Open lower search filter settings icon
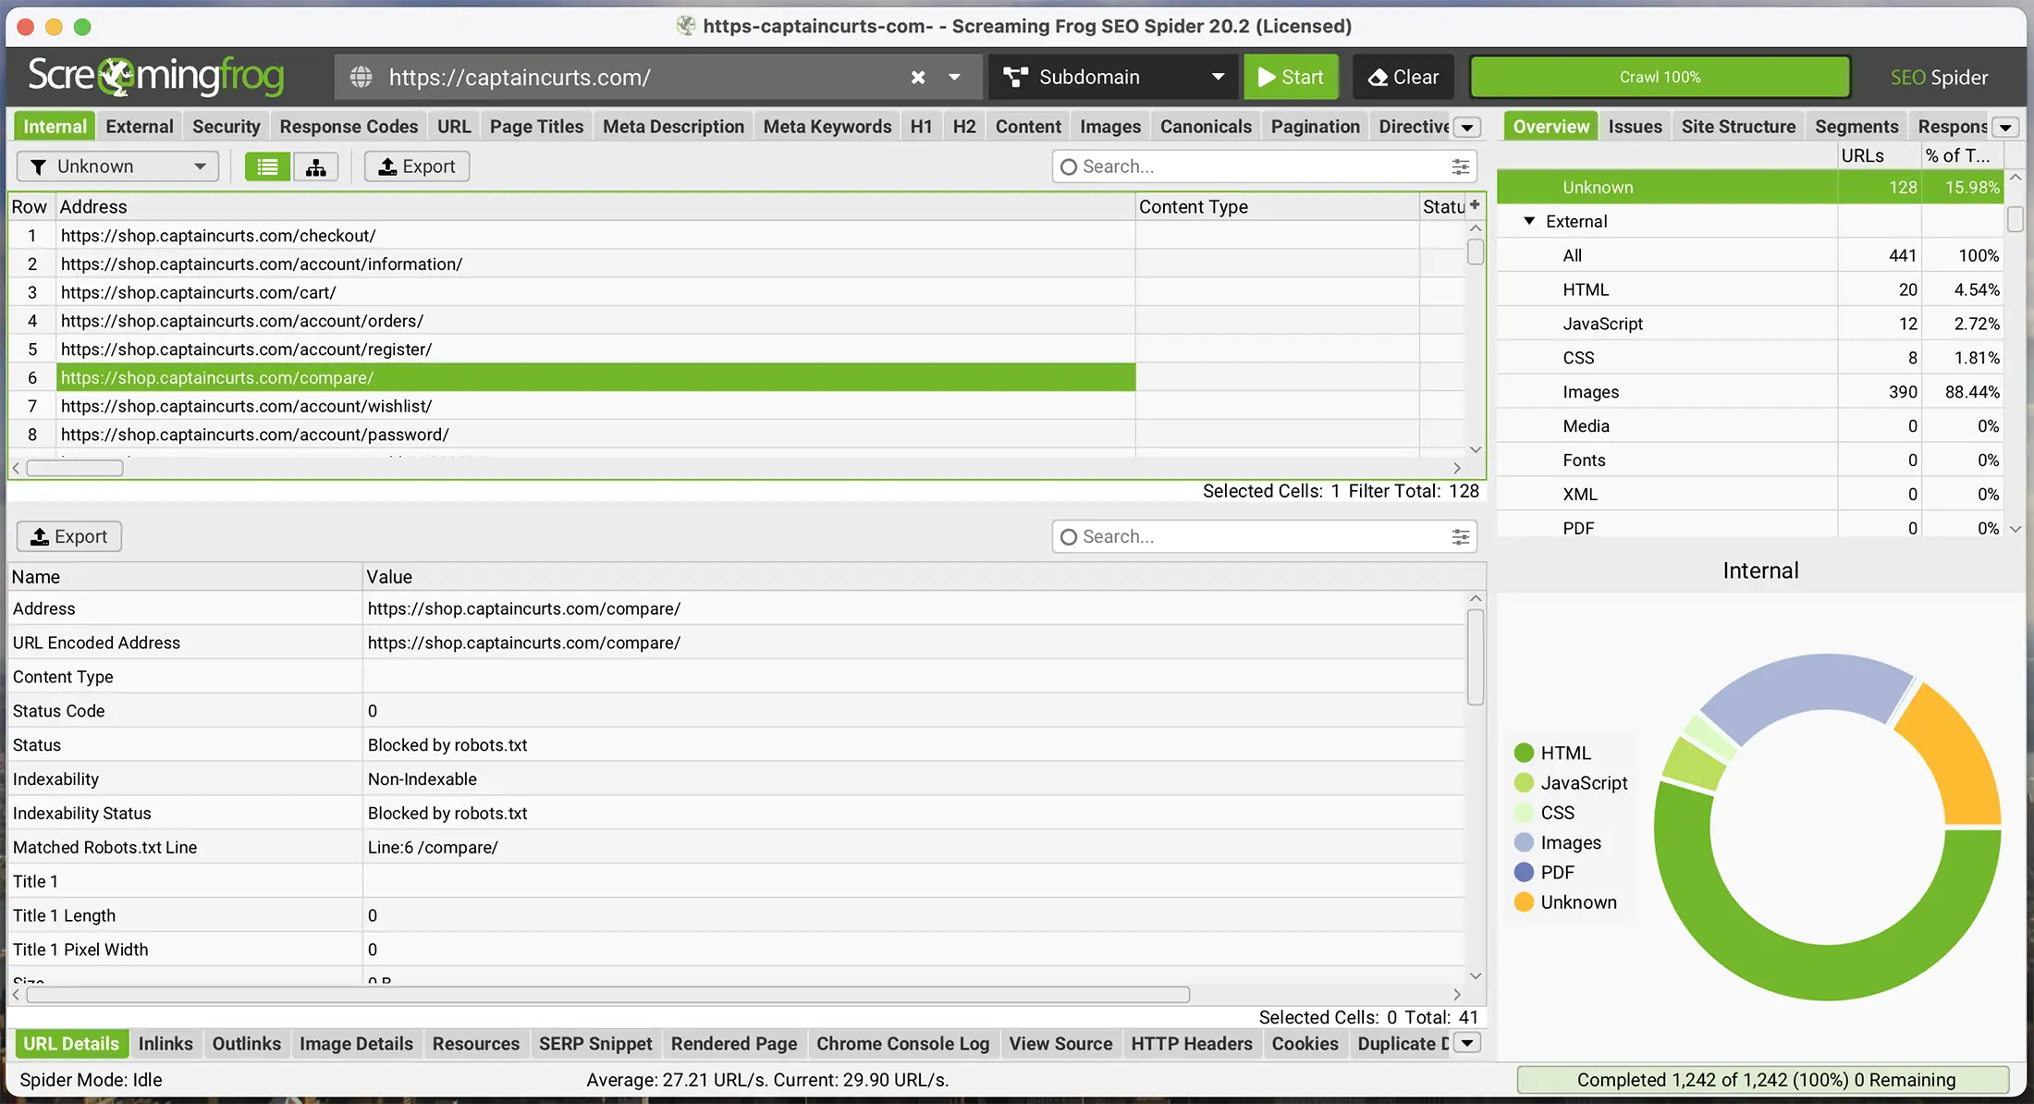Screen dimensions: 2034x1104 (1461, 536)
